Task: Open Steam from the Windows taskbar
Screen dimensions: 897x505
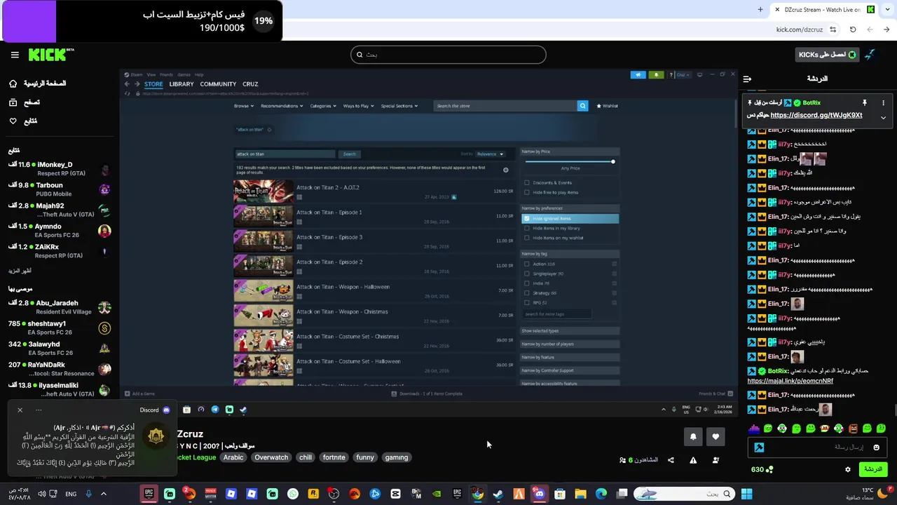Action: (498, 494)
